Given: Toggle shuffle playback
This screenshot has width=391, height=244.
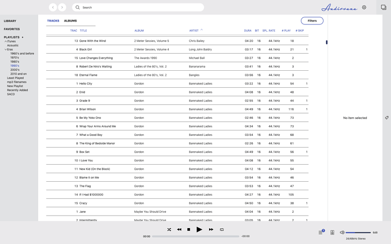Looking at the screenshot, I should coord(169,229).
